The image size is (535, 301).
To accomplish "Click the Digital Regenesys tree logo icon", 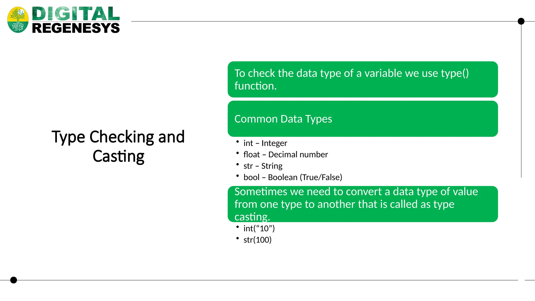I will (x=18, y=20).
